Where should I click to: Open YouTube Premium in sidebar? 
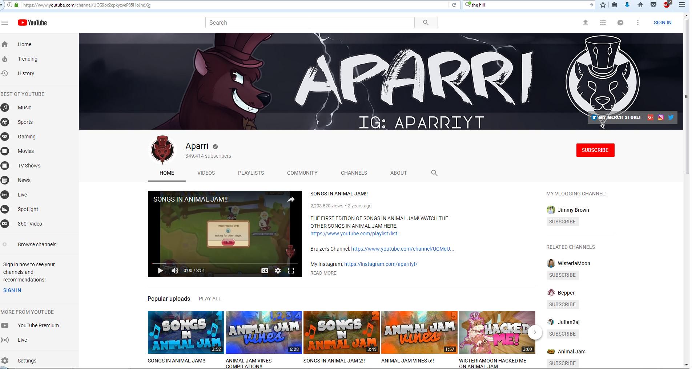coord(38,325)
